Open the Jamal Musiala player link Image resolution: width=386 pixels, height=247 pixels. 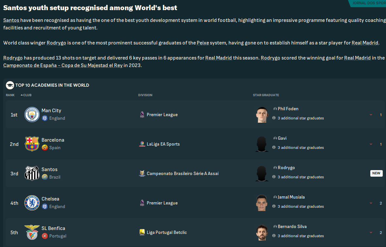pos(291,197)
